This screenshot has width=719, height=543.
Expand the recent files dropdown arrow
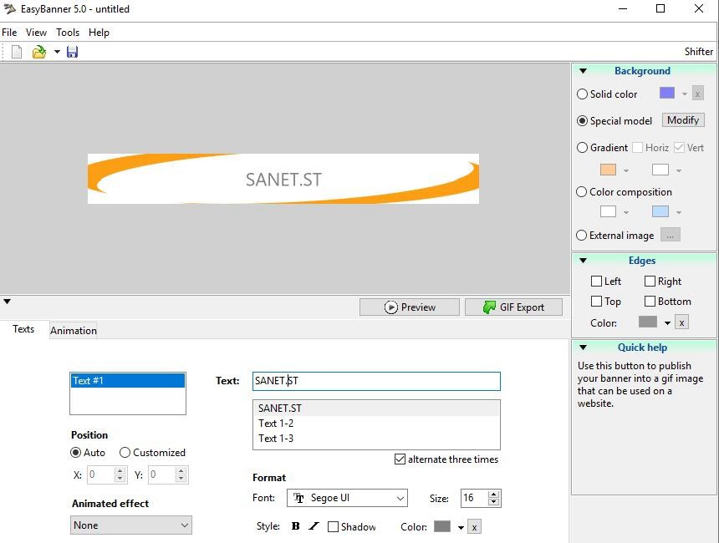(x=58, y=52)
